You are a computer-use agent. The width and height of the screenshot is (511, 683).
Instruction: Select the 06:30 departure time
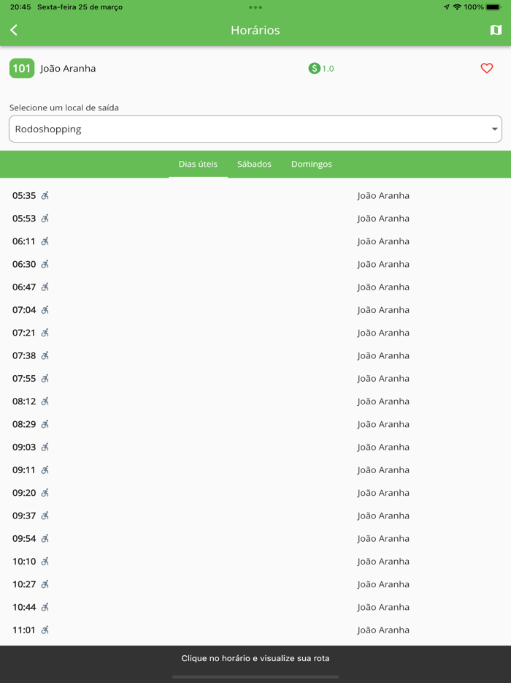24,264
